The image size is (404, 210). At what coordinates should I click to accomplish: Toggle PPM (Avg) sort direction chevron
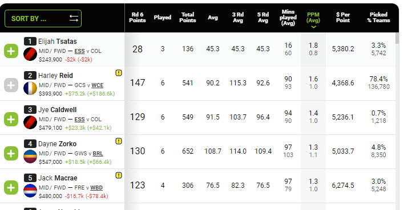click(x=313, y=27)
